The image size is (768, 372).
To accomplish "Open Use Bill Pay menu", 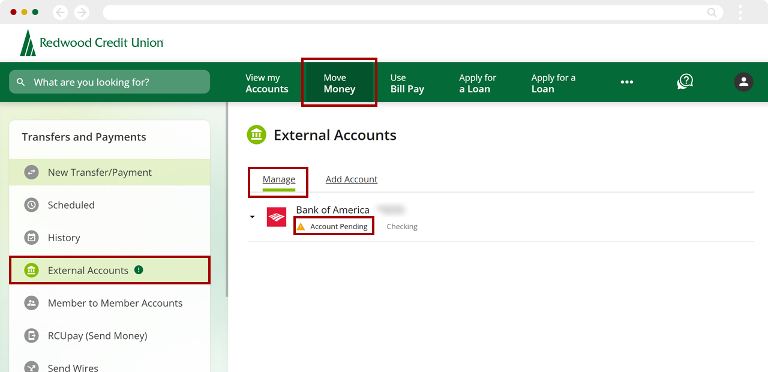I will click(x=407, y=83).
